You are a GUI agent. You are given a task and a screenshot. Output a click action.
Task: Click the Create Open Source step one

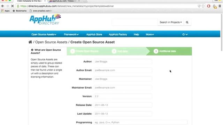click(x=85, y=51)
